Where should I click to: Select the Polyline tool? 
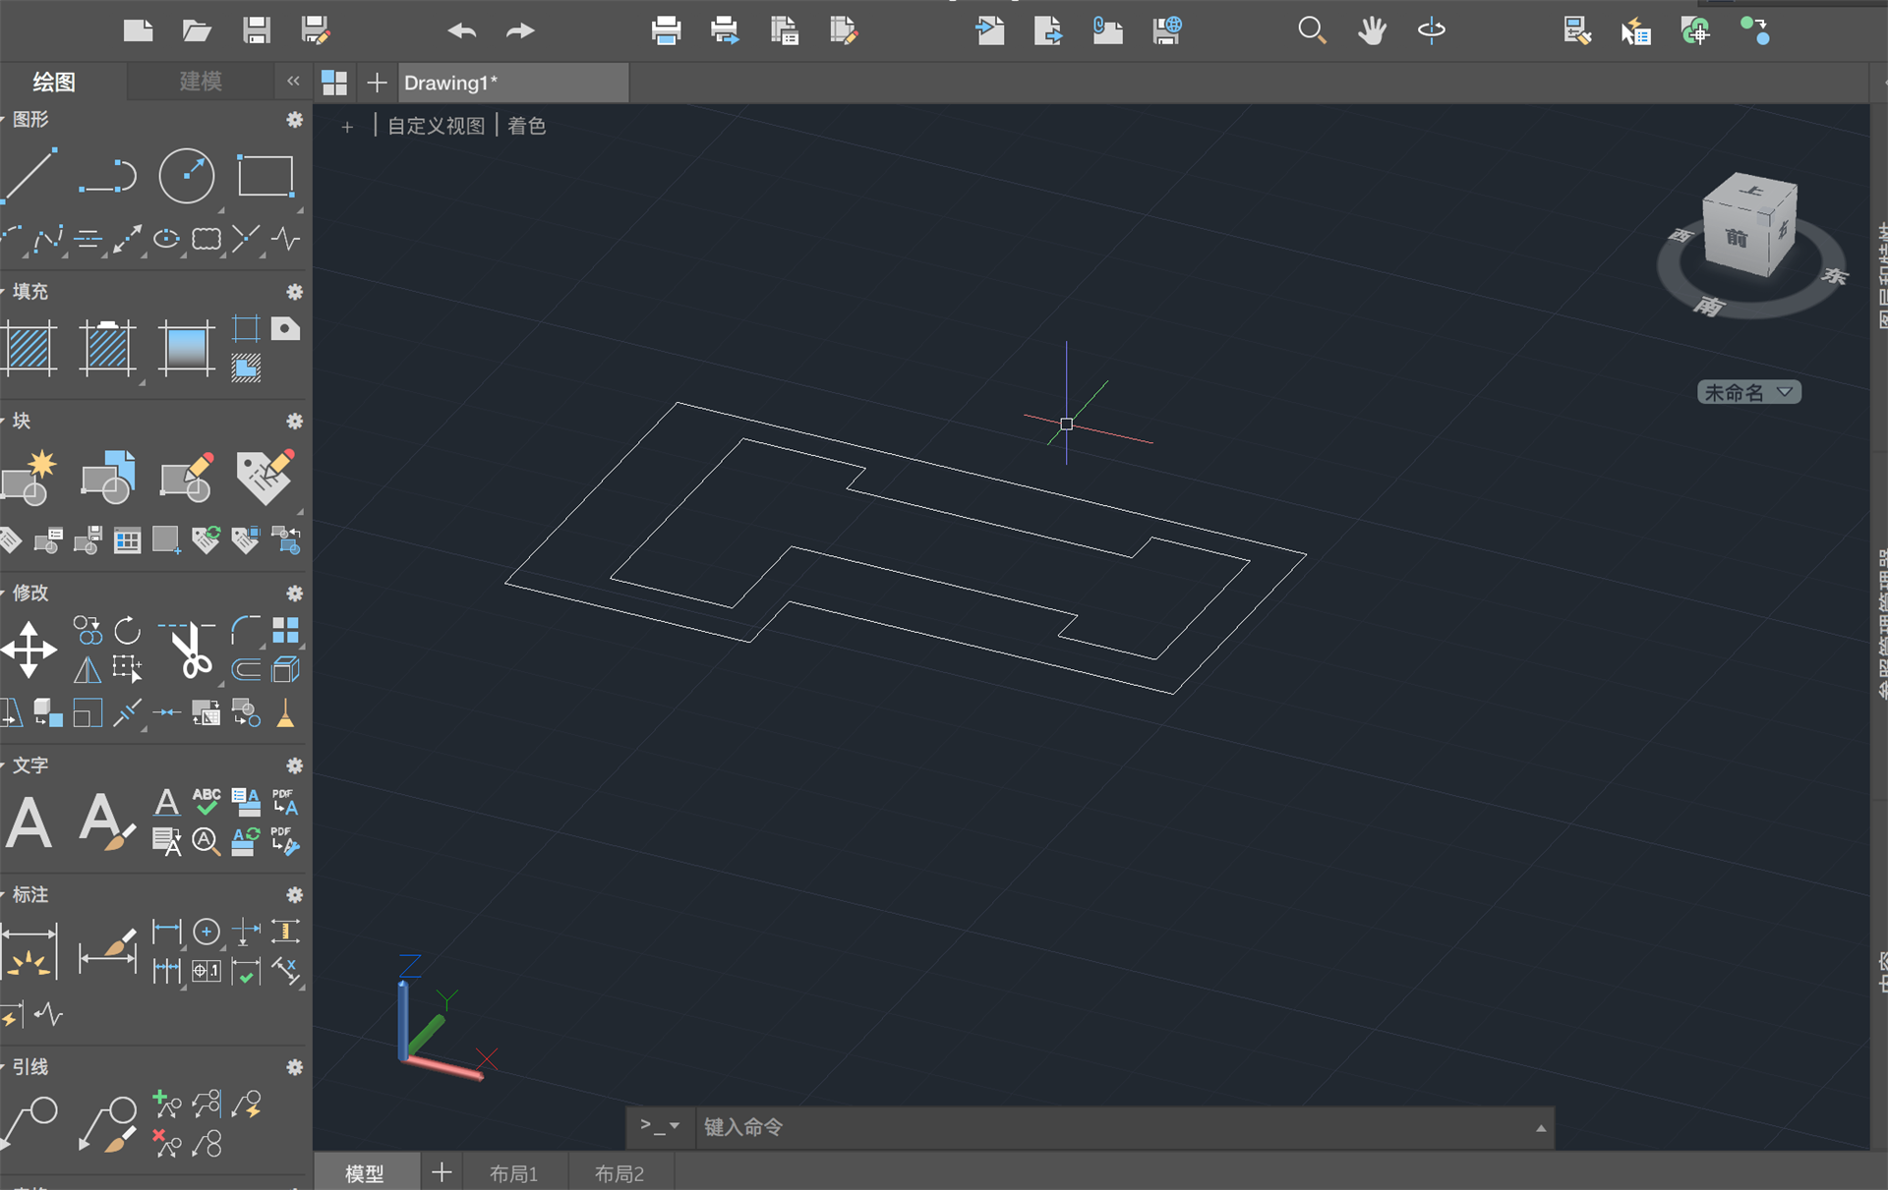tap(108, 177)
